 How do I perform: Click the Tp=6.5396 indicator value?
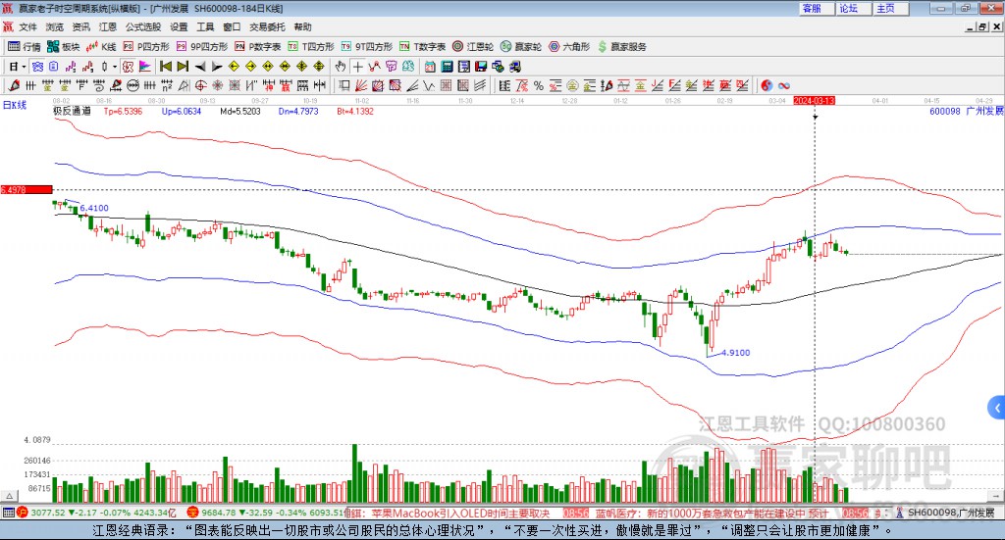click(123, 111)
